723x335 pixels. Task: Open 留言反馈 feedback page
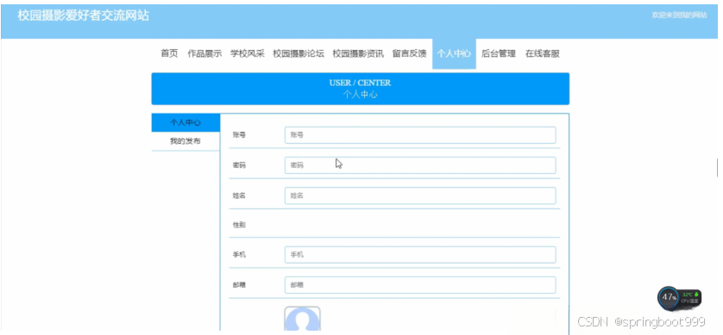410,54
